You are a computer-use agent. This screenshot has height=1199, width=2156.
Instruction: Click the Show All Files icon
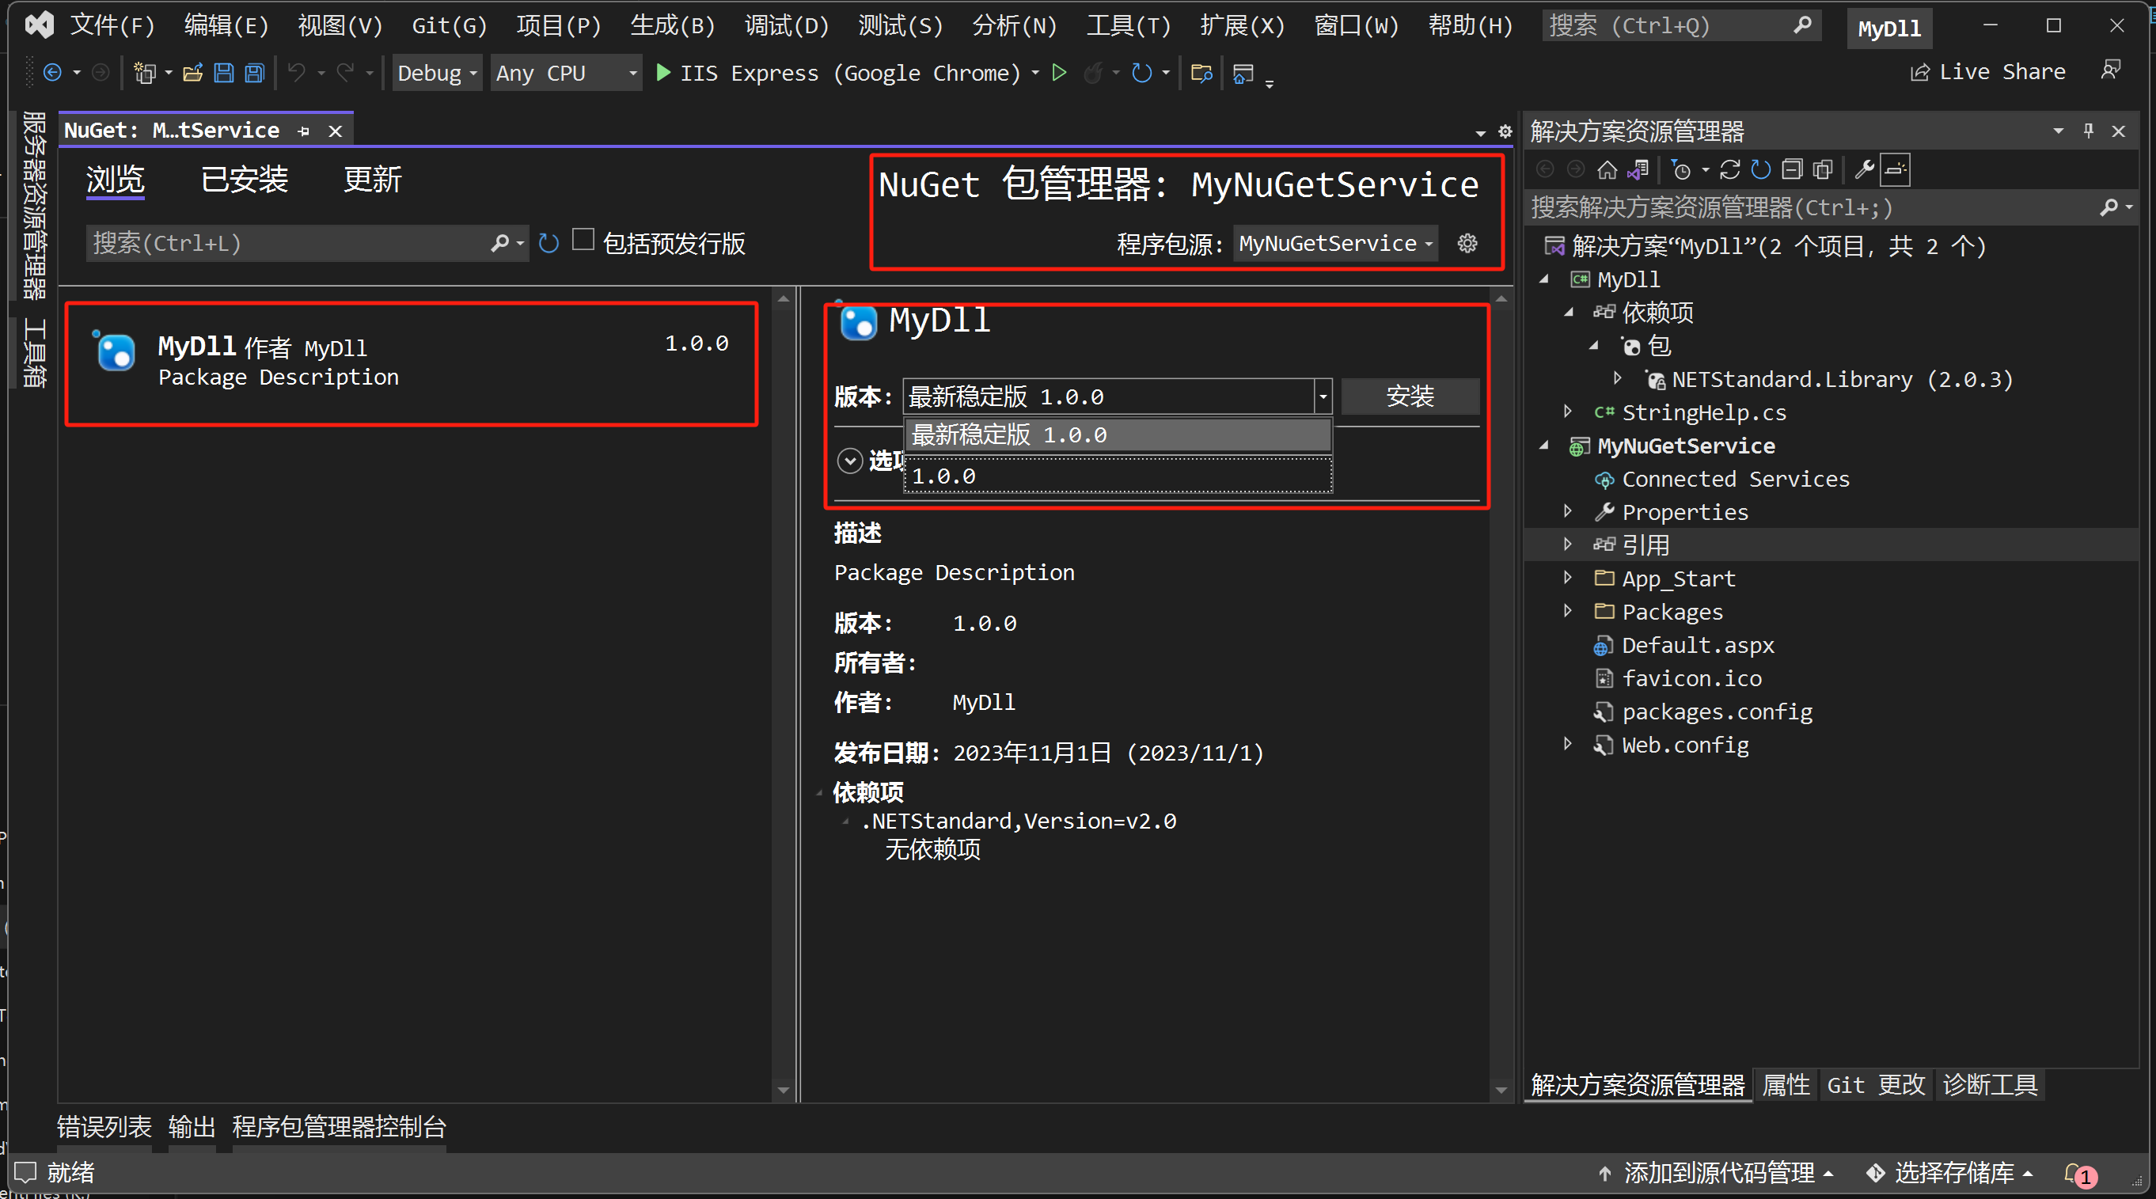1823,170
